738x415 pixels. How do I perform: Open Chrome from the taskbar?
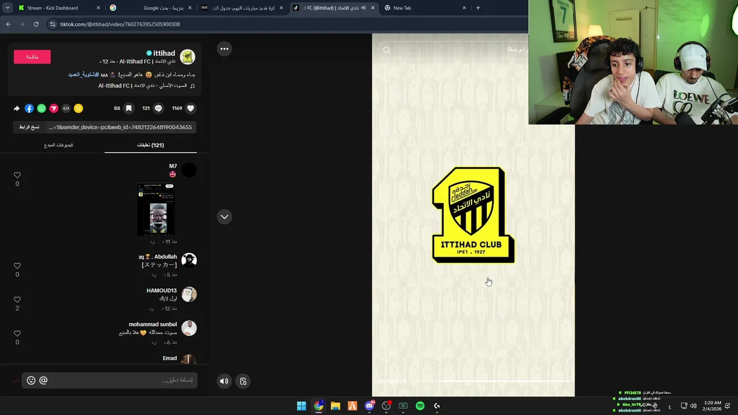click(318, 406)
